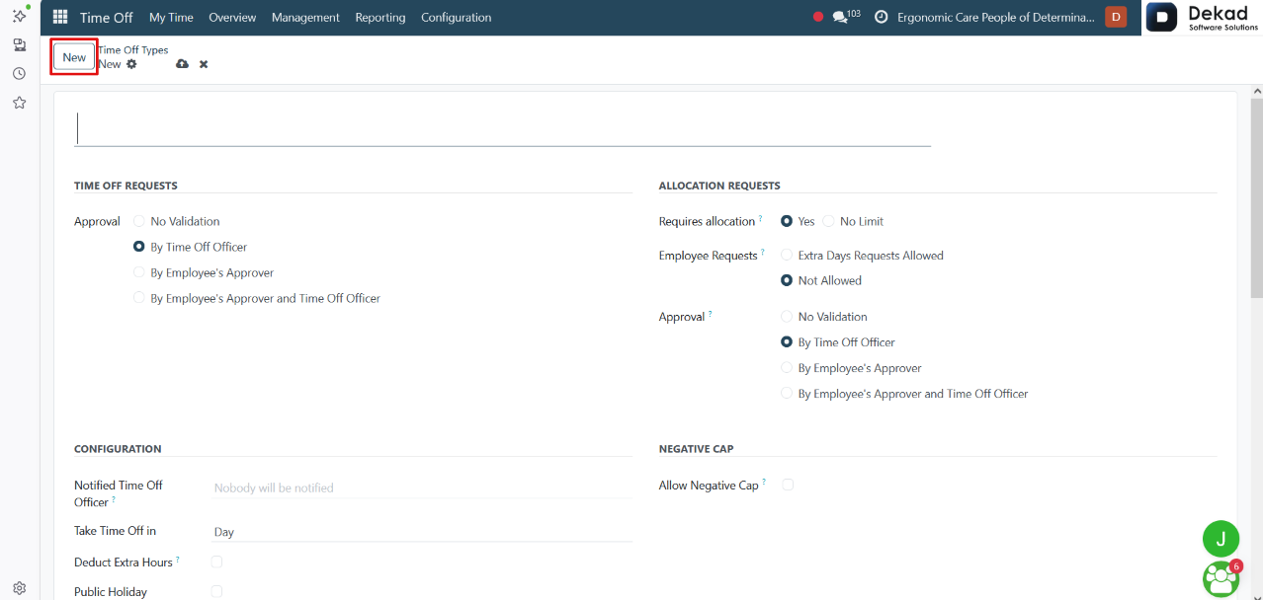Save record manually with cloud upload icon
Viewport: 1263px width, 600px height.
click(182, 64)
